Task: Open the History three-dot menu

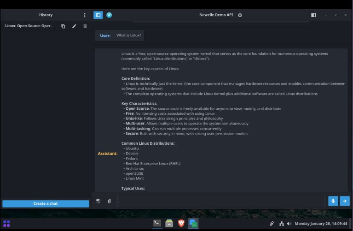Action: [x=85, y=15]
